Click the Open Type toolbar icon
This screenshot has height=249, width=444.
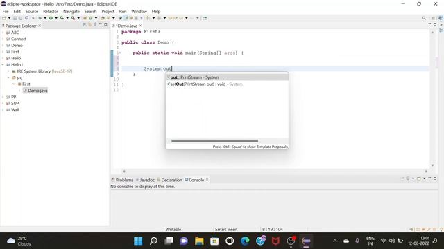pos(103,18)
